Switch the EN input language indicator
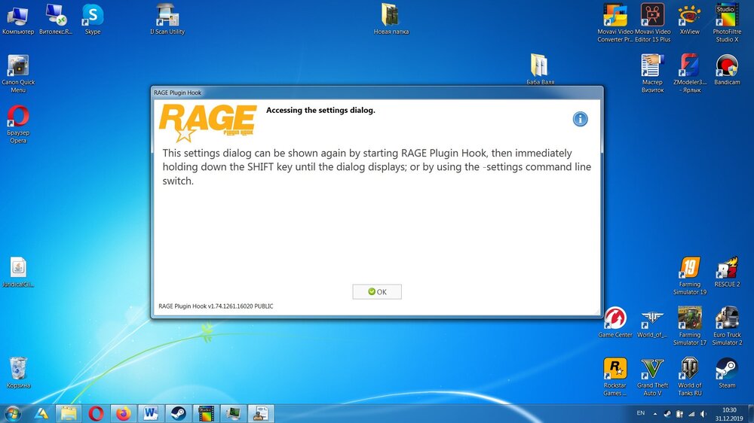 (x=640, y=413)
